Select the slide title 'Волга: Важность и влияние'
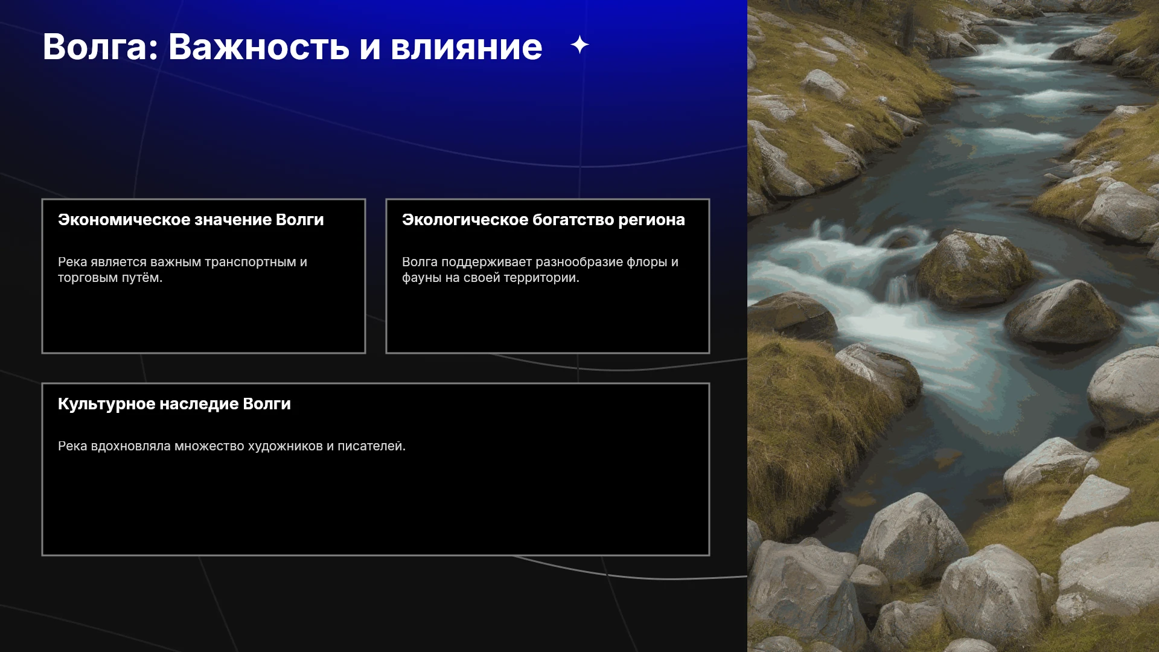This screenshot has width=1159, height=652. [x=293, y=46]
